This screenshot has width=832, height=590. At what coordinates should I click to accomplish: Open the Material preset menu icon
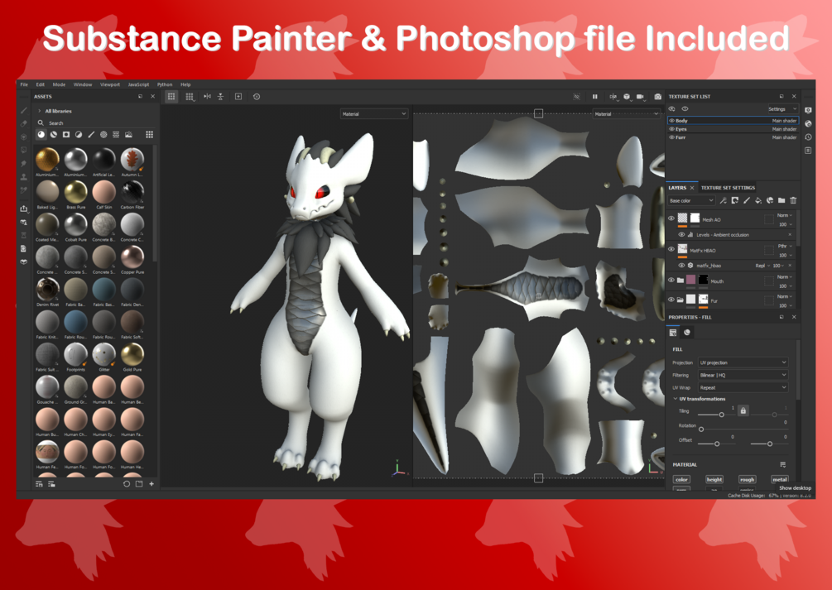coord(782,465)
